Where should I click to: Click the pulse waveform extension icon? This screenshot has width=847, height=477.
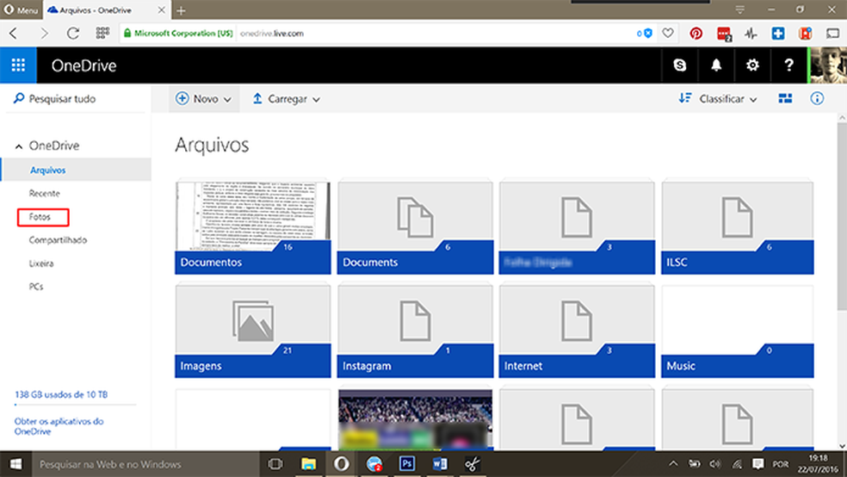(x=751, y=34)
